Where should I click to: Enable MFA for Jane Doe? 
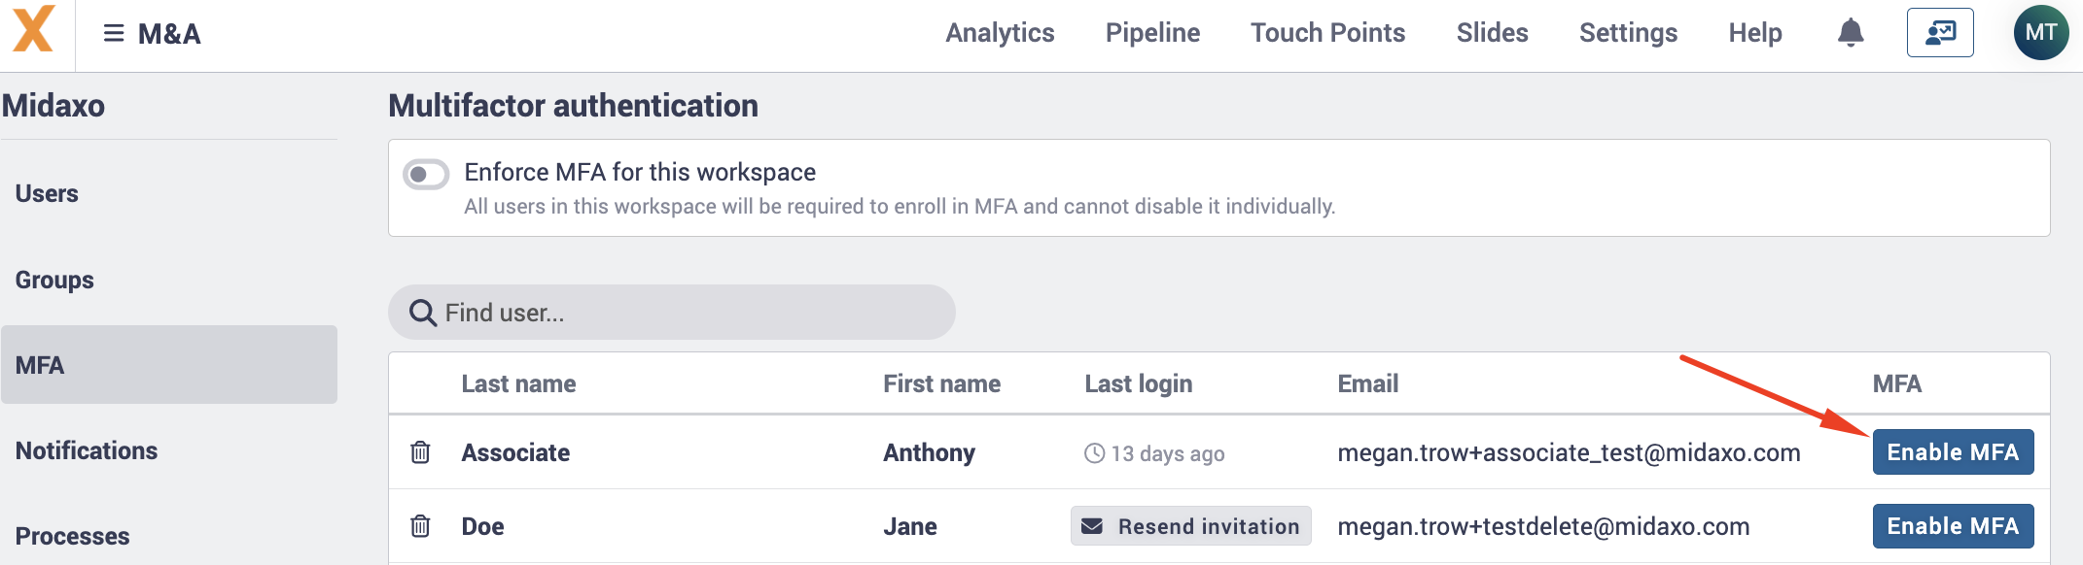click(1953, 526)
